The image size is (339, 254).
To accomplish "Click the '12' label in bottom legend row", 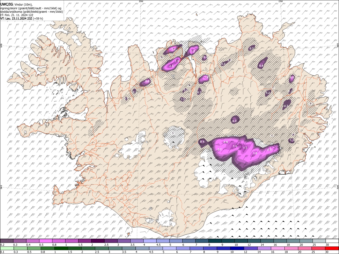I will [246, 252].
